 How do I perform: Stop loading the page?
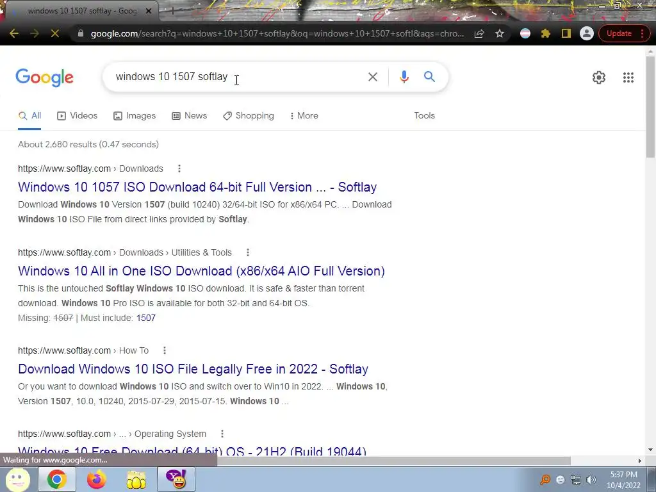point(55,33)
